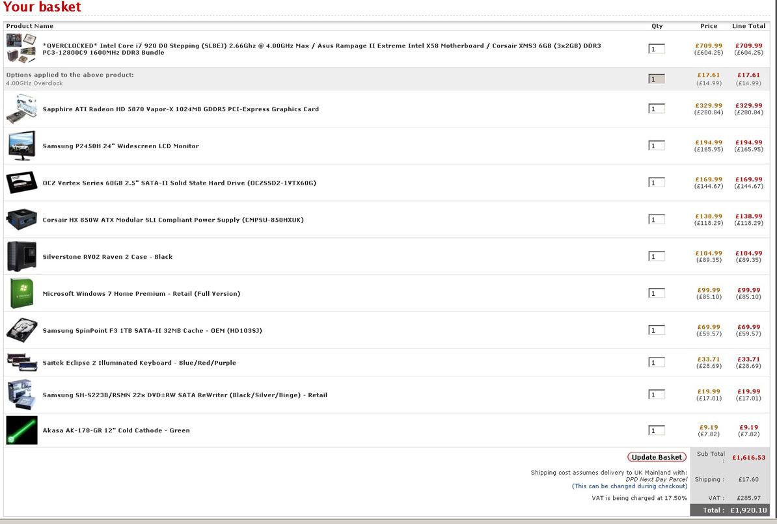
Task: Click the Samsung SpinPoint F3 hard drive image
Action: (x=21, y=330)
